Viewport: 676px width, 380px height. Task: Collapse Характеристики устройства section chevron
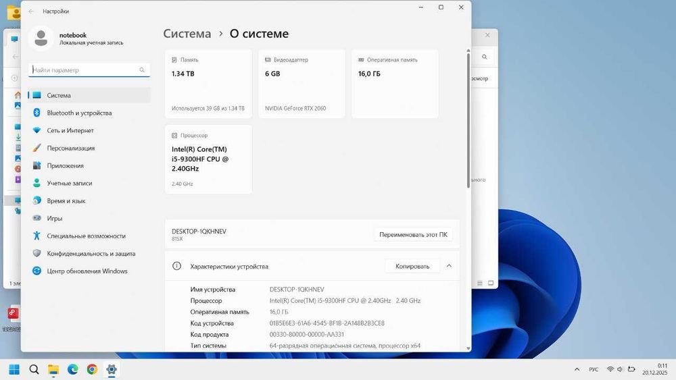[449, 266]
